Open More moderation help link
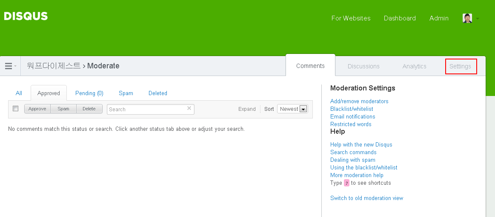 click(x=357, y=175)
